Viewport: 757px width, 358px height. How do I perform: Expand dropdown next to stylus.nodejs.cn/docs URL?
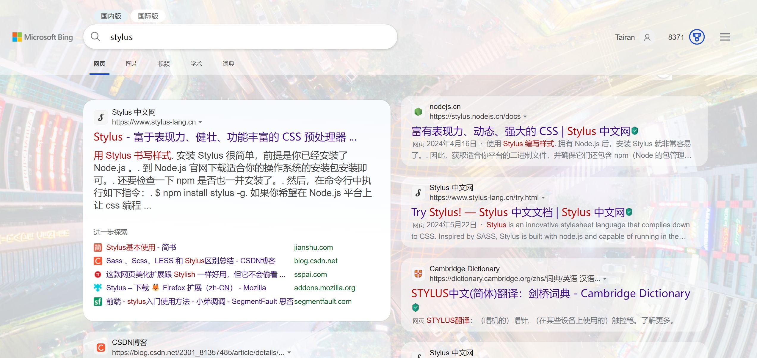[x=525, y=117]
